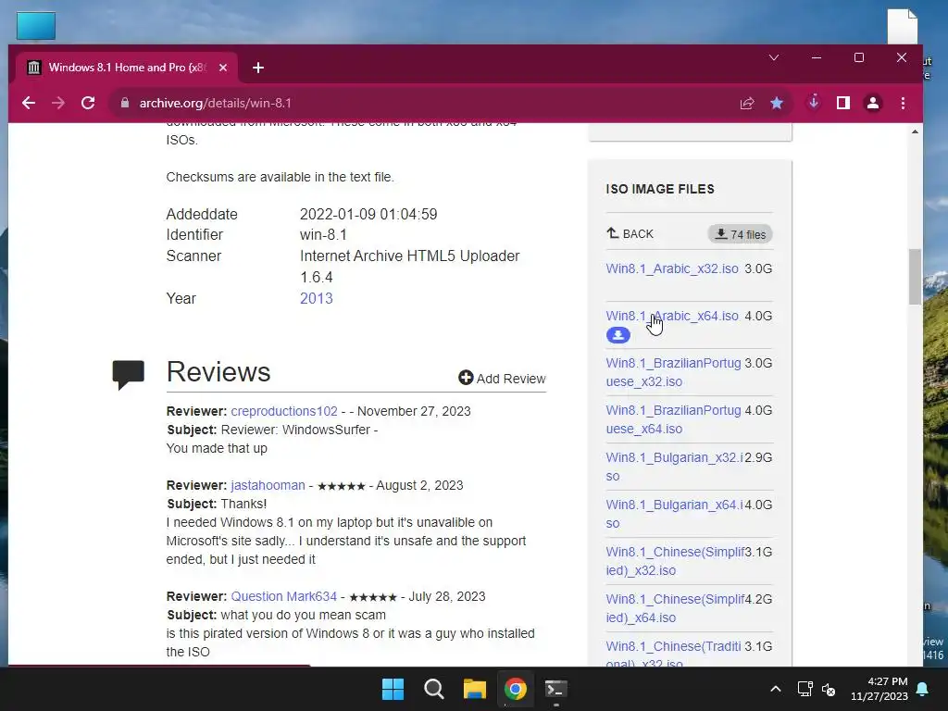Viewport: 948px width, 711px height.
Task: Open taskbar Search
Action: [x=434, y=689]
